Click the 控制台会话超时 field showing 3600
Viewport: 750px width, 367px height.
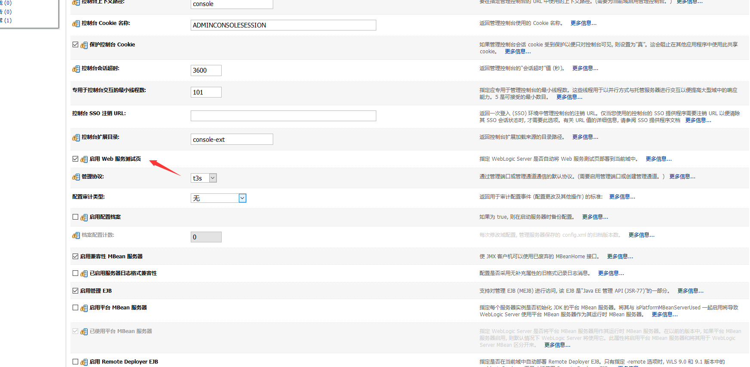click(x=206, y=70)
